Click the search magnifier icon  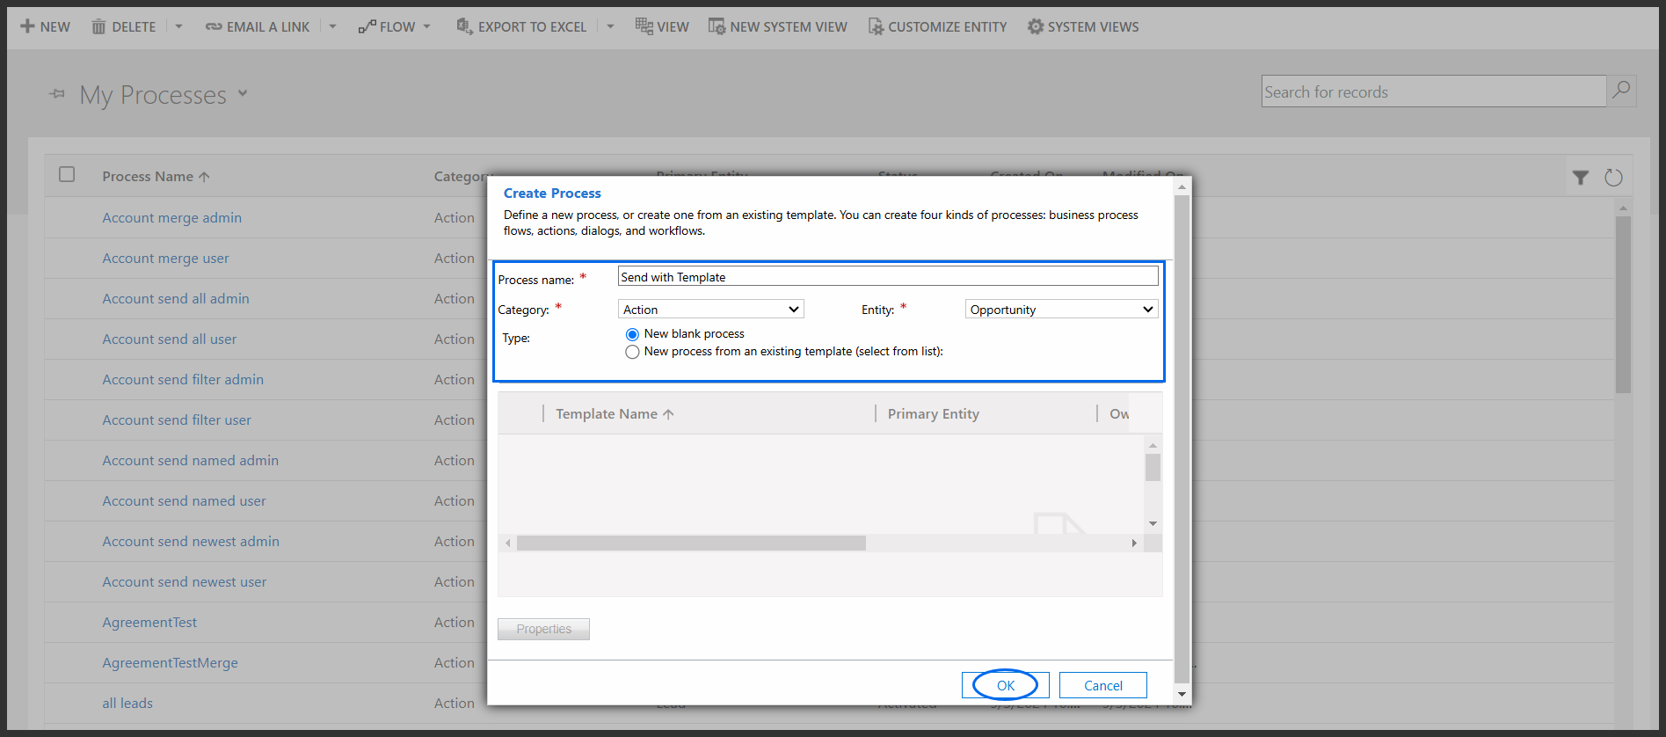[1621, 91]
